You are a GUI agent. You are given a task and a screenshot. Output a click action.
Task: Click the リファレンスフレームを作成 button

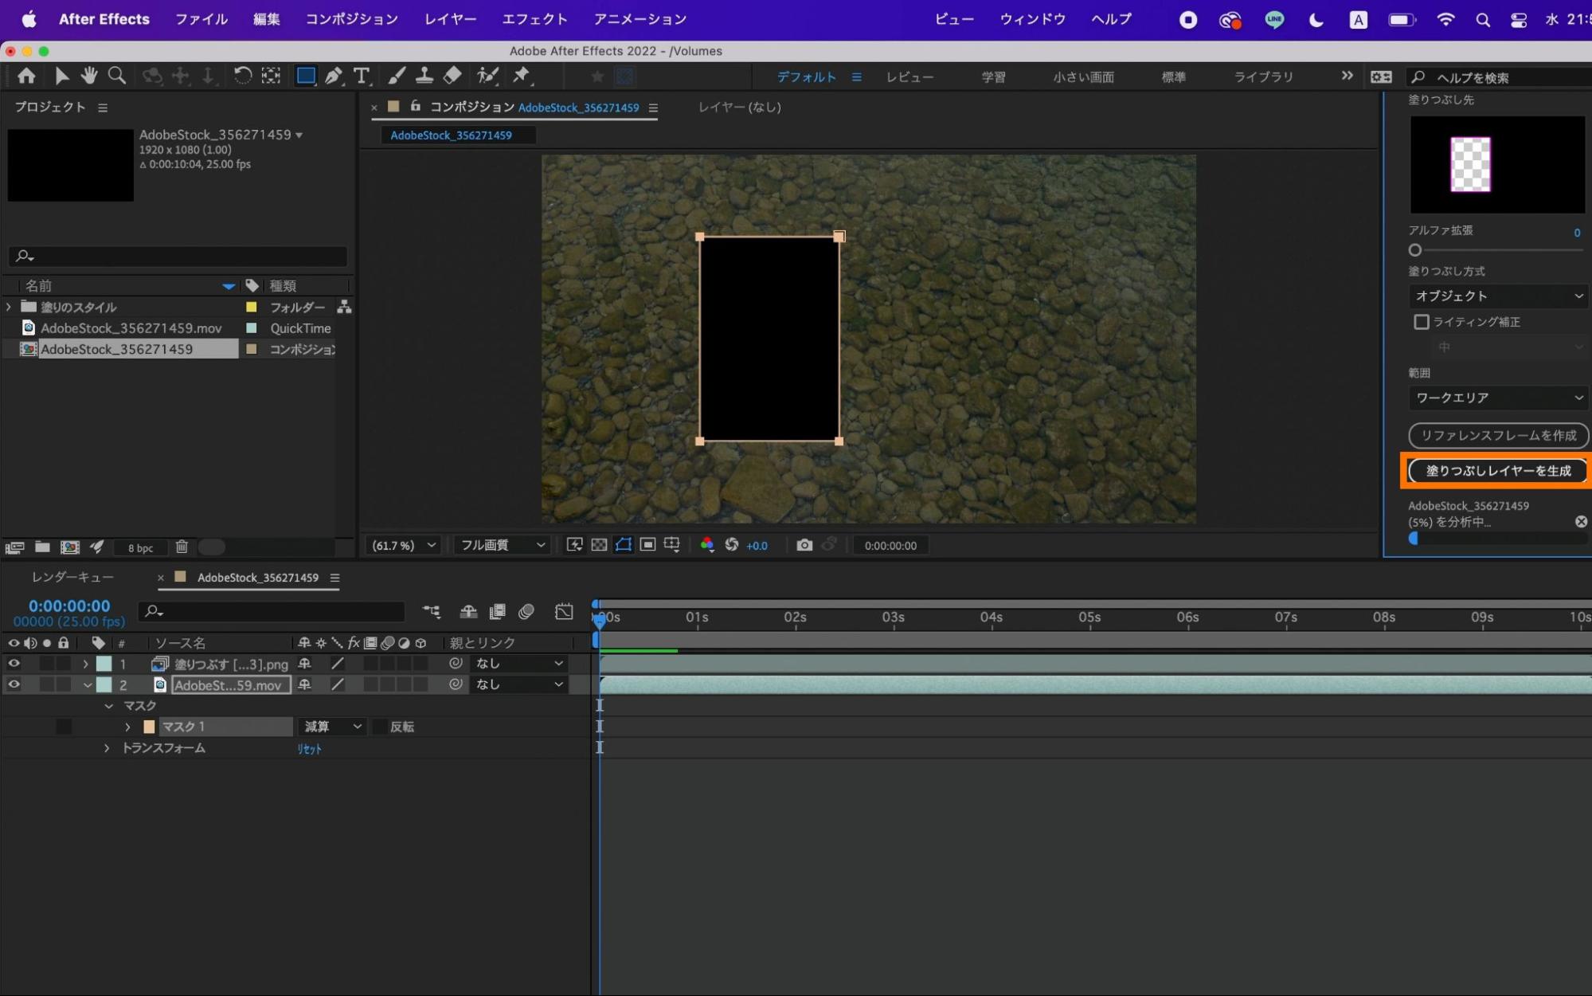[1497, 435]
